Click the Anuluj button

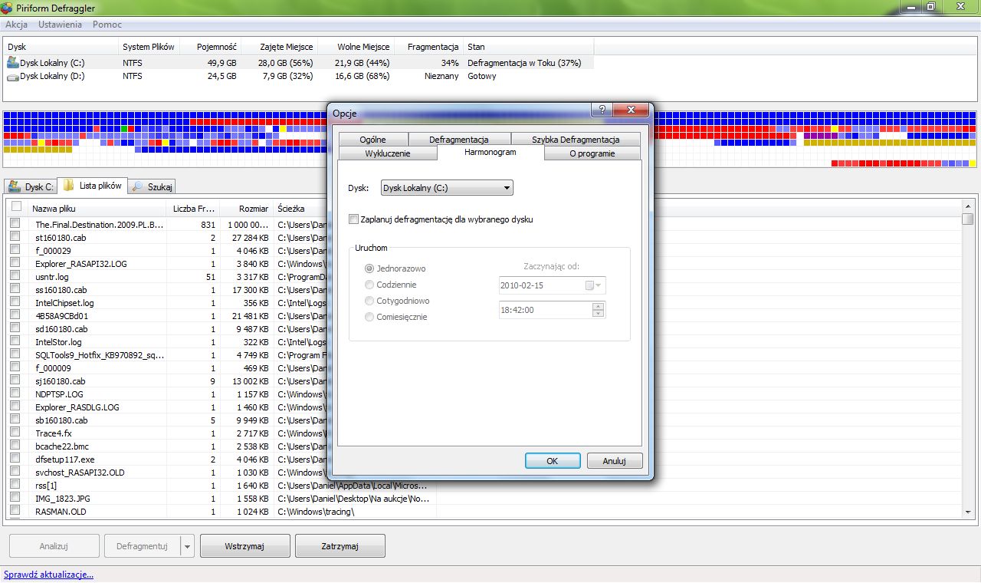[x=615, y=461]
